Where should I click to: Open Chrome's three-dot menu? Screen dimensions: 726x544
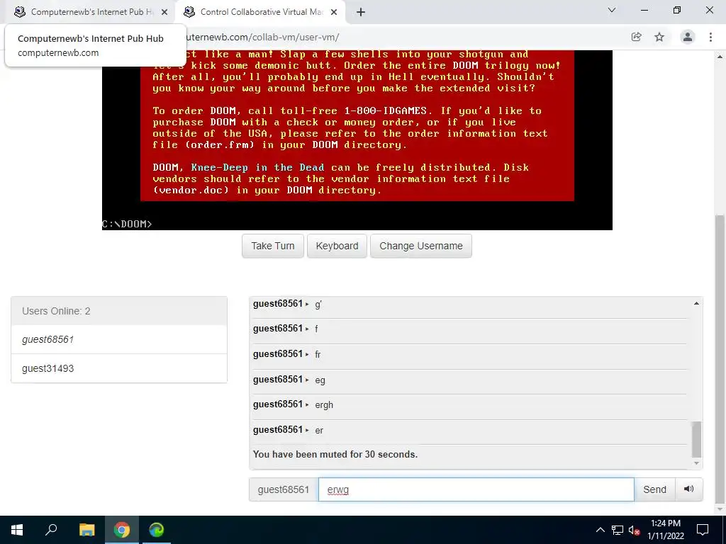coord(710,37)
